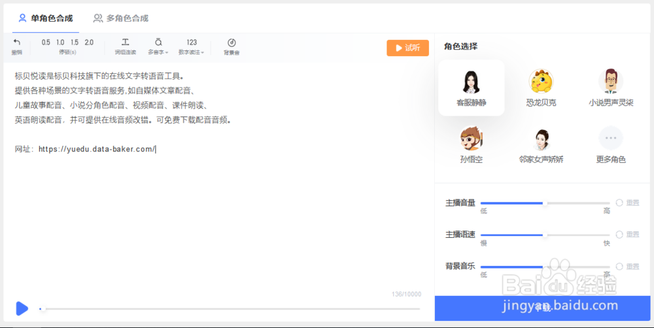Select the 恐龙贝克 dinosaur voice avatar
This screenshot has height=328, width=654.
[541, 81]
